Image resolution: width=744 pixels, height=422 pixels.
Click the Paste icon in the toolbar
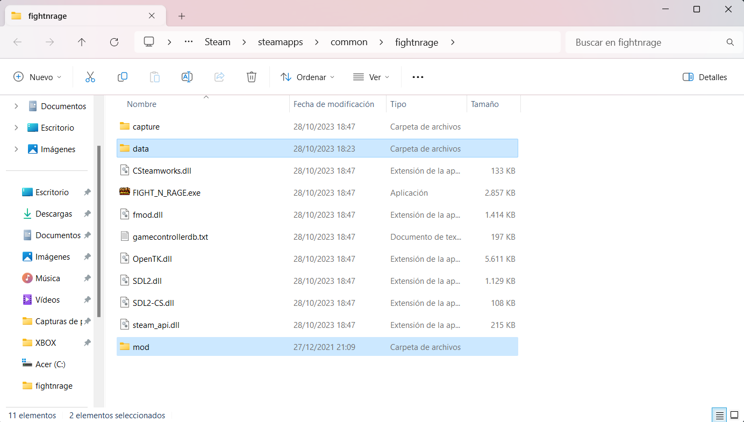tap(155, 76)
